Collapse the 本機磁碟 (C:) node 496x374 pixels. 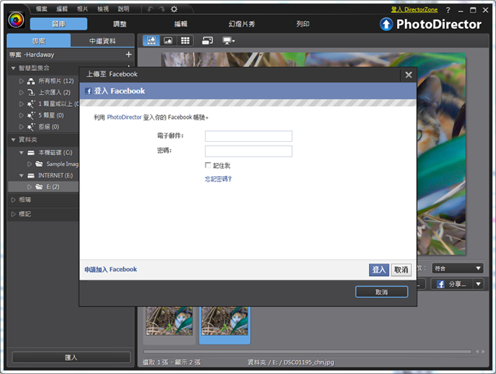coord(21,153)
